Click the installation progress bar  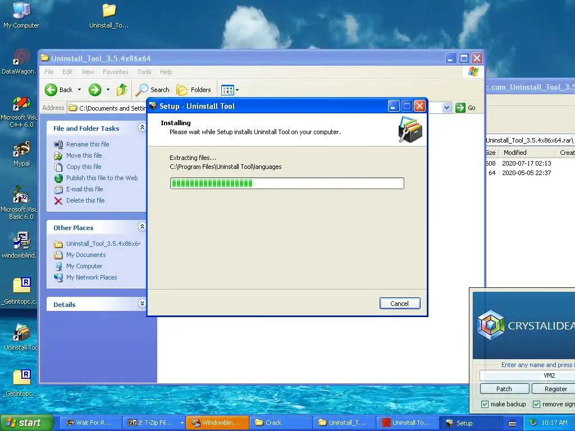287,184
